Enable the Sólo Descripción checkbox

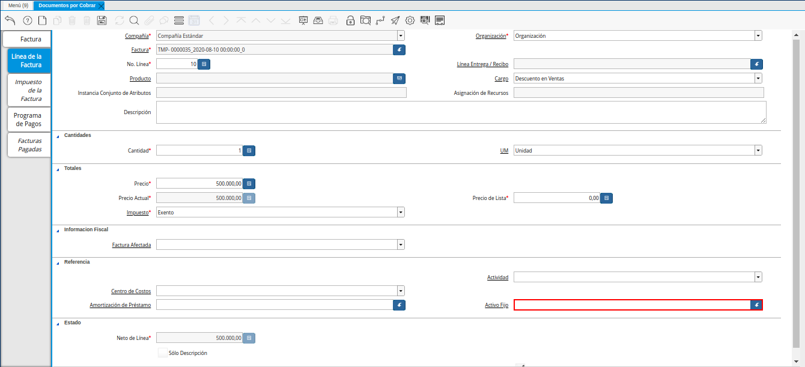[x=163, y=353]
